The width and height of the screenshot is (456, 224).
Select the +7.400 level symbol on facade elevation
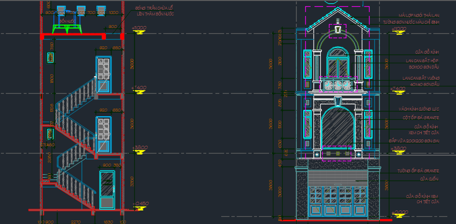(399, 90)
